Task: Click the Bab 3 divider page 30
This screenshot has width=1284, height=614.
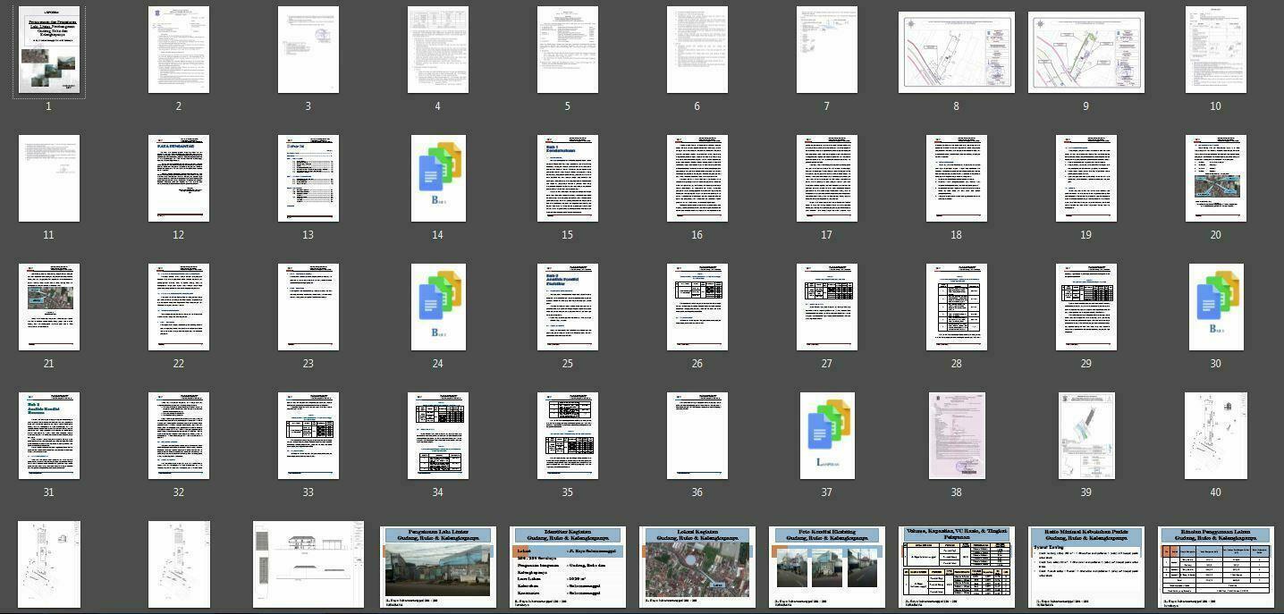Action: (x=1216, y=307)
